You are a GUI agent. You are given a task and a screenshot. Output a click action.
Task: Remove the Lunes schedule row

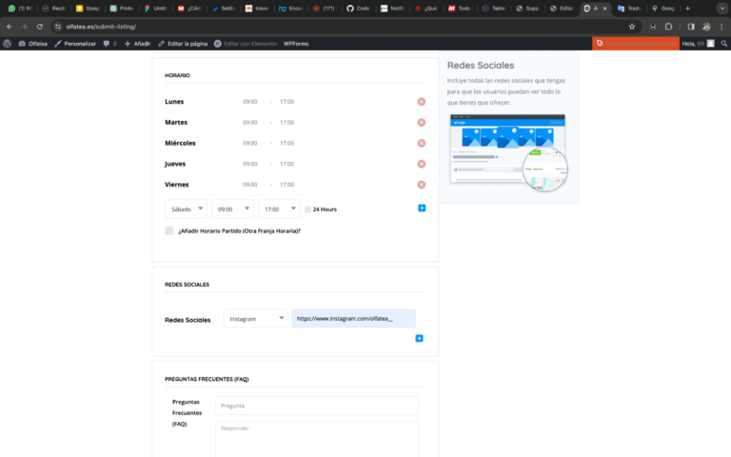(421, 102)
